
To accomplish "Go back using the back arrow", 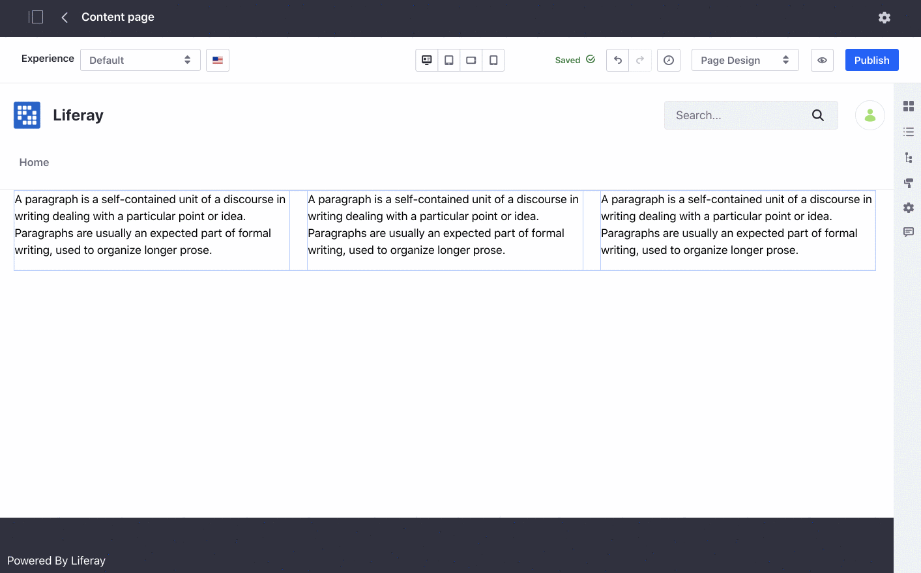I will point(64,18).
